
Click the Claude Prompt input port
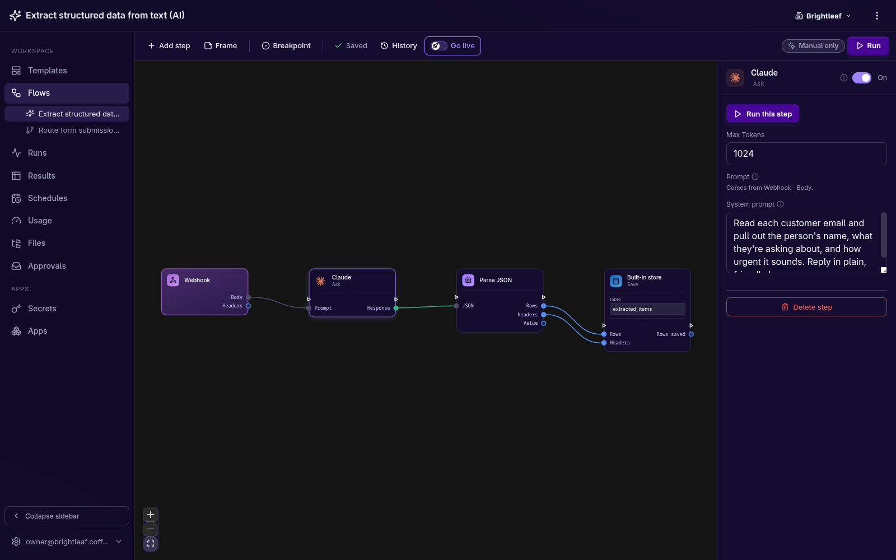tap(309, 308)
